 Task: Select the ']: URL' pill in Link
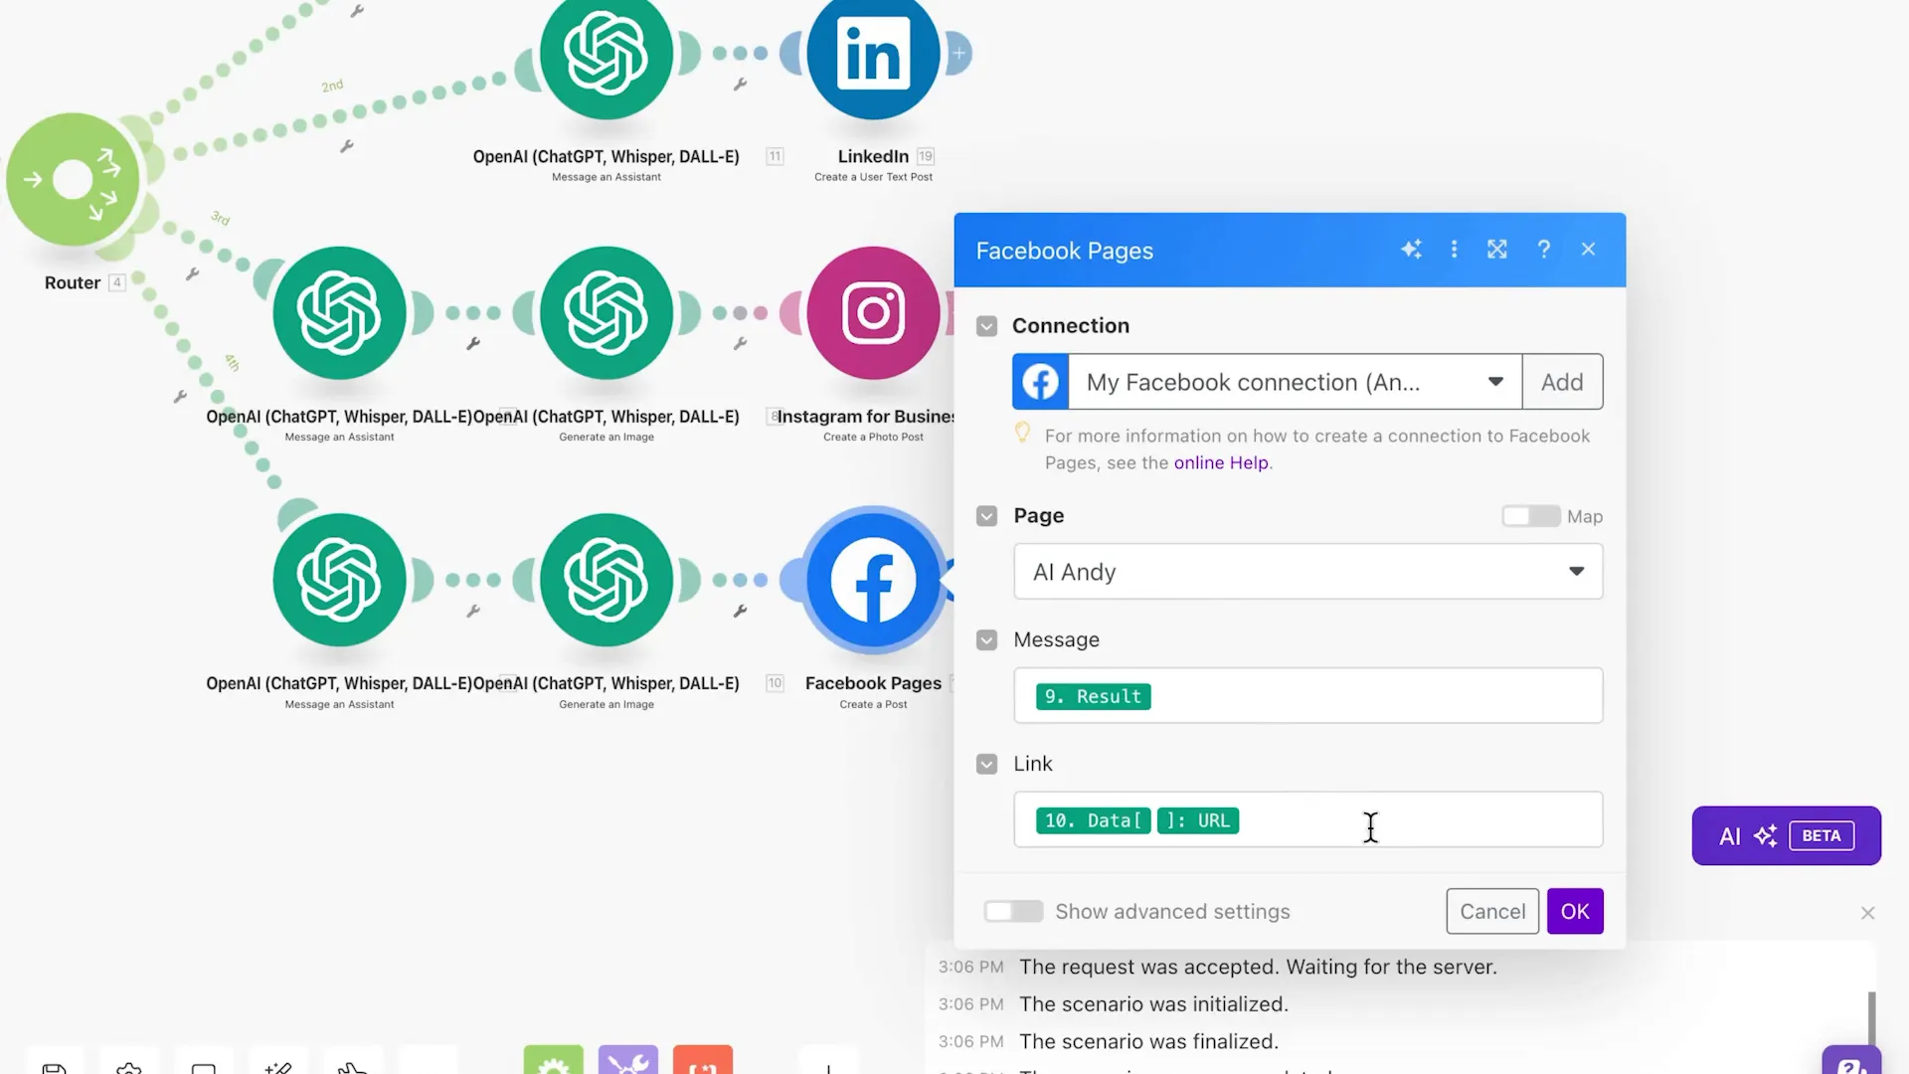[x=1198, y=820]
